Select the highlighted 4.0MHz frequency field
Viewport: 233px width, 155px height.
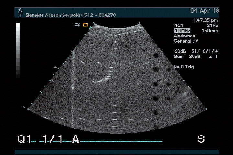tap(182, 31)
